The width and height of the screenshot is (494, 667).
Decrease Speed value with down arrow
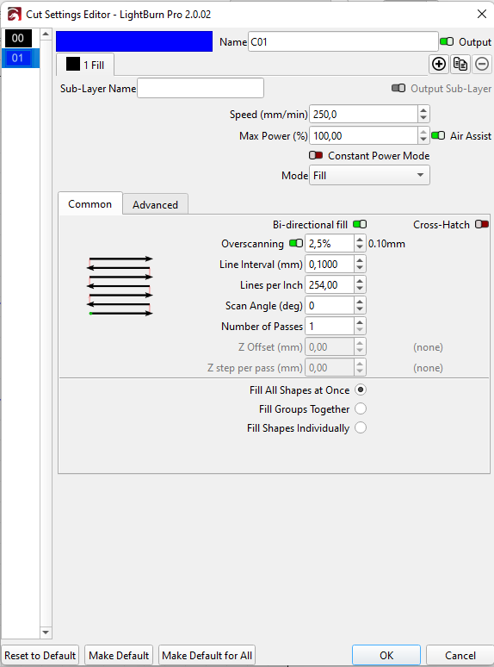[x=423, y=118]
